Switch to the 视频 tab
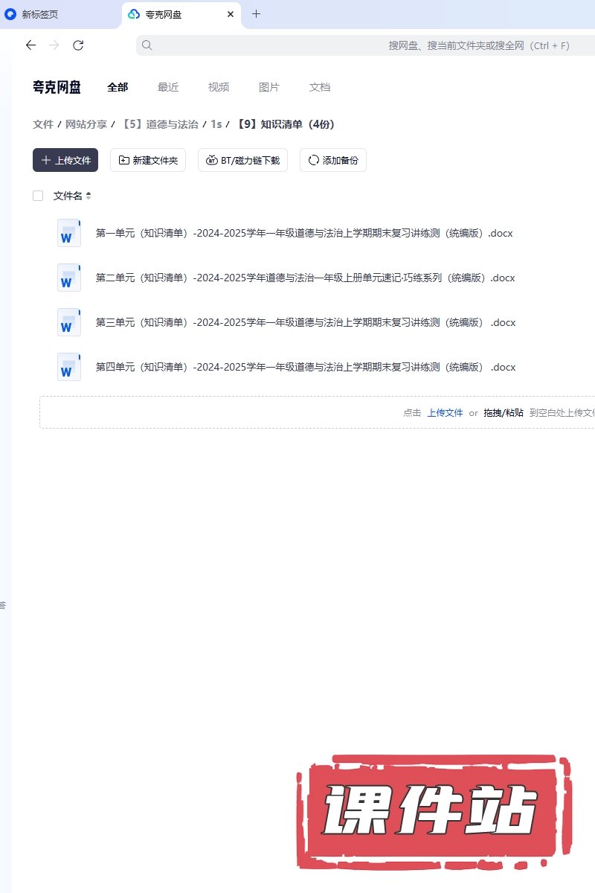 219,87
